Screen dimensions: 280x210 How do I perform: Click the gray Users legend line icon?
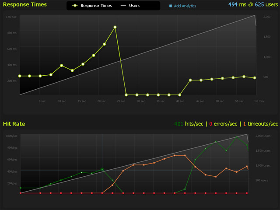[x=123, y=6]
